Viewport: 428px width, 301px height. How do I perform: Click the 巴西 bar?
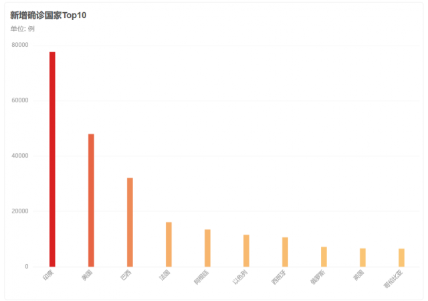pos(130,222)
